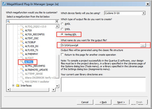The image size is (152, 109).
Task: Select the AHDL output file type
Action: pos(62,24)
